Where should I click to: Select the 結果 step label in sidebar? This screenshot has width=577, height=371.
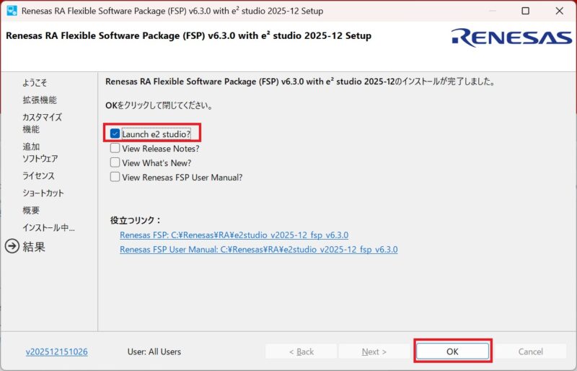tap(34, 246)
